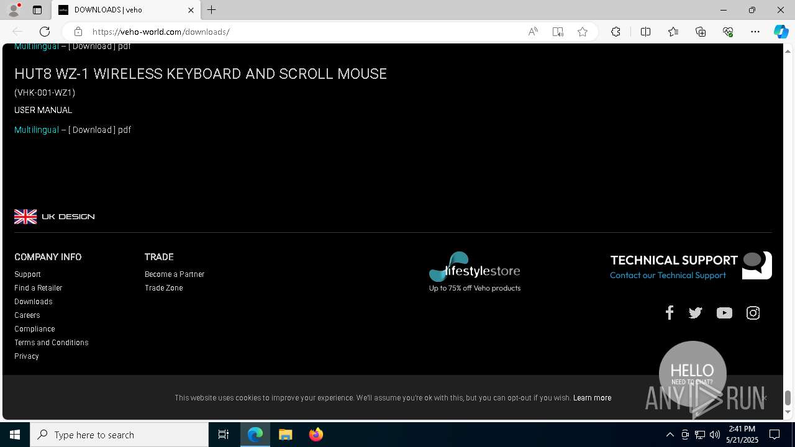Open Browser essentials
The width and height of the screenshot is (795, 447).
tap(728, 32)
